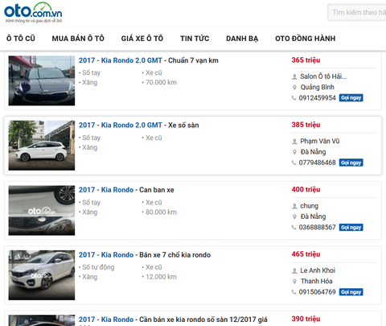Open the white Kia Rondo Xe số sàn thumbnail

click(x=42, y=145)
